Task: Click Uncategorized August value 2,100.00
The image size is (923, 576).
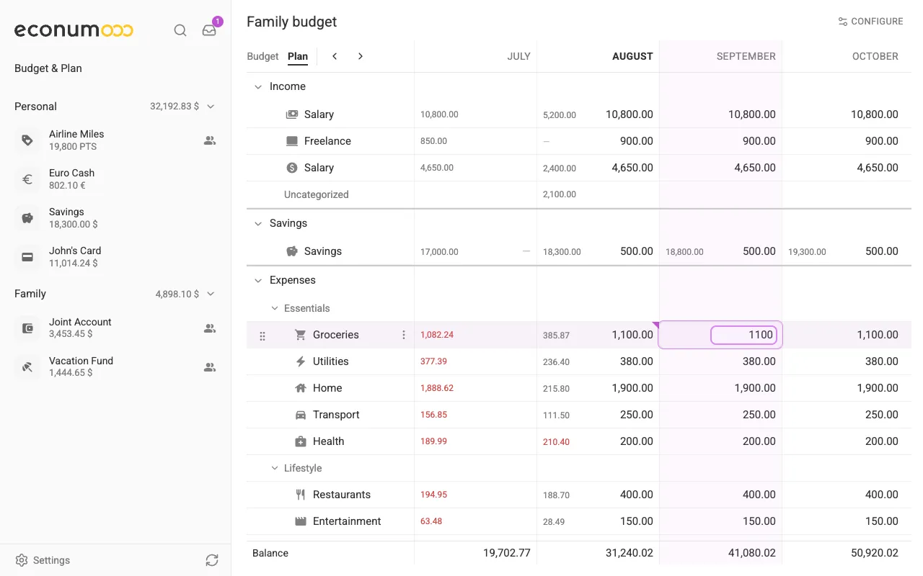Action: [x=560, y=194]
